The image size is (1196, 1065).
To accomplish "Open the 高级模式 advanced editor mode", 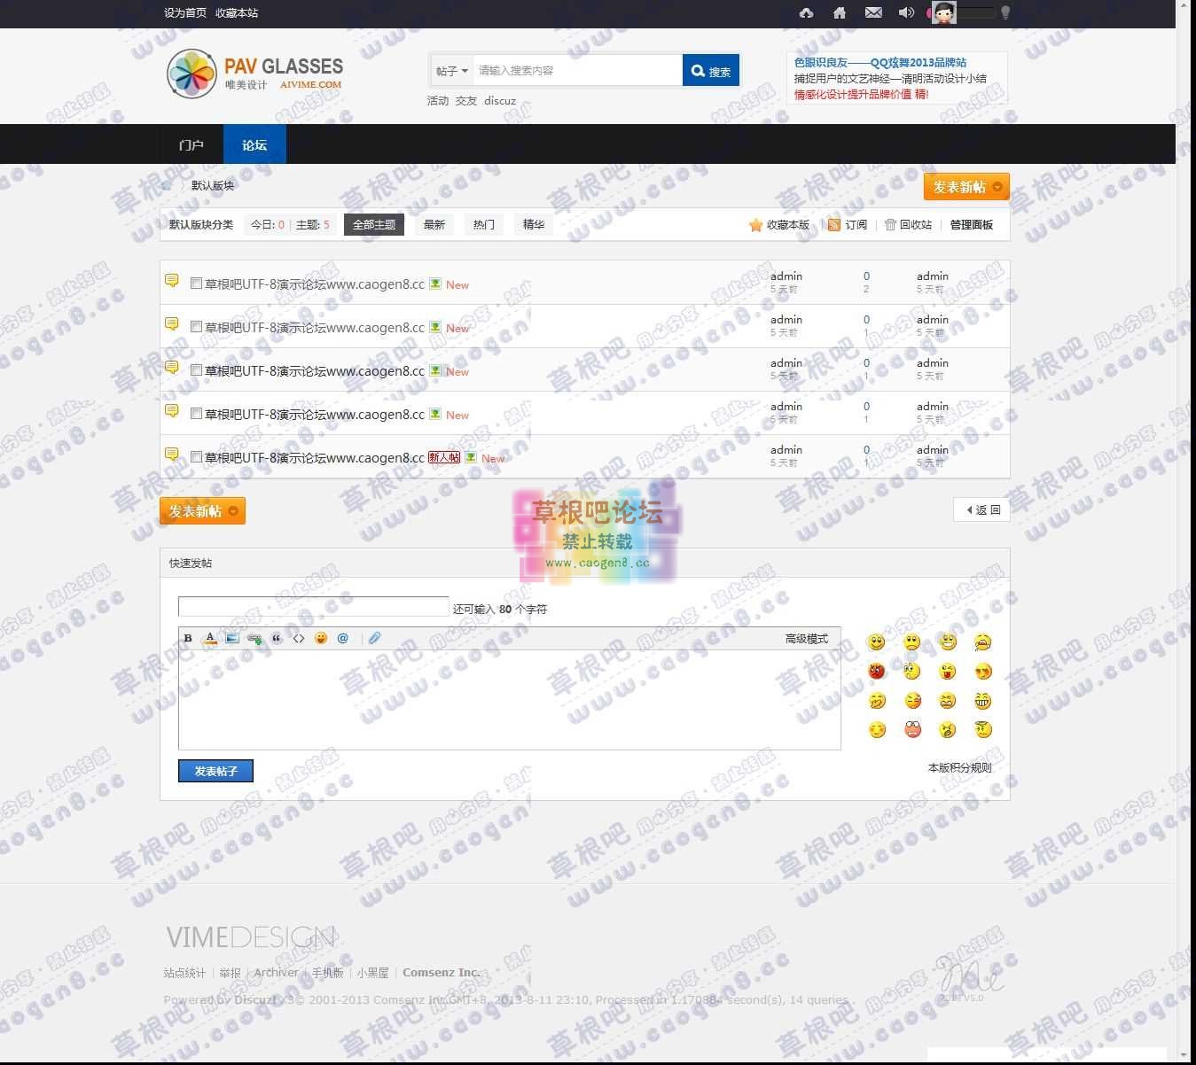I will (806, 638).
